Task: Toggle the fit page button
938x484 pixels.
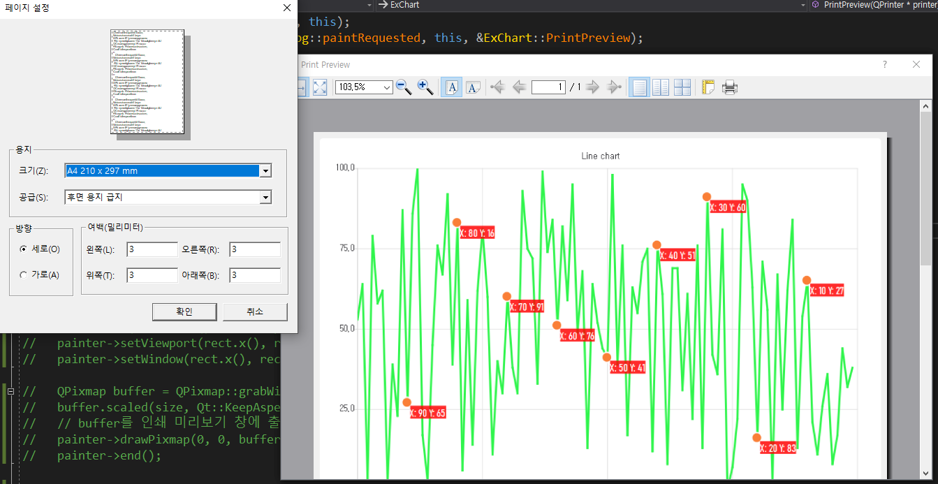Action: coord(320,87)
